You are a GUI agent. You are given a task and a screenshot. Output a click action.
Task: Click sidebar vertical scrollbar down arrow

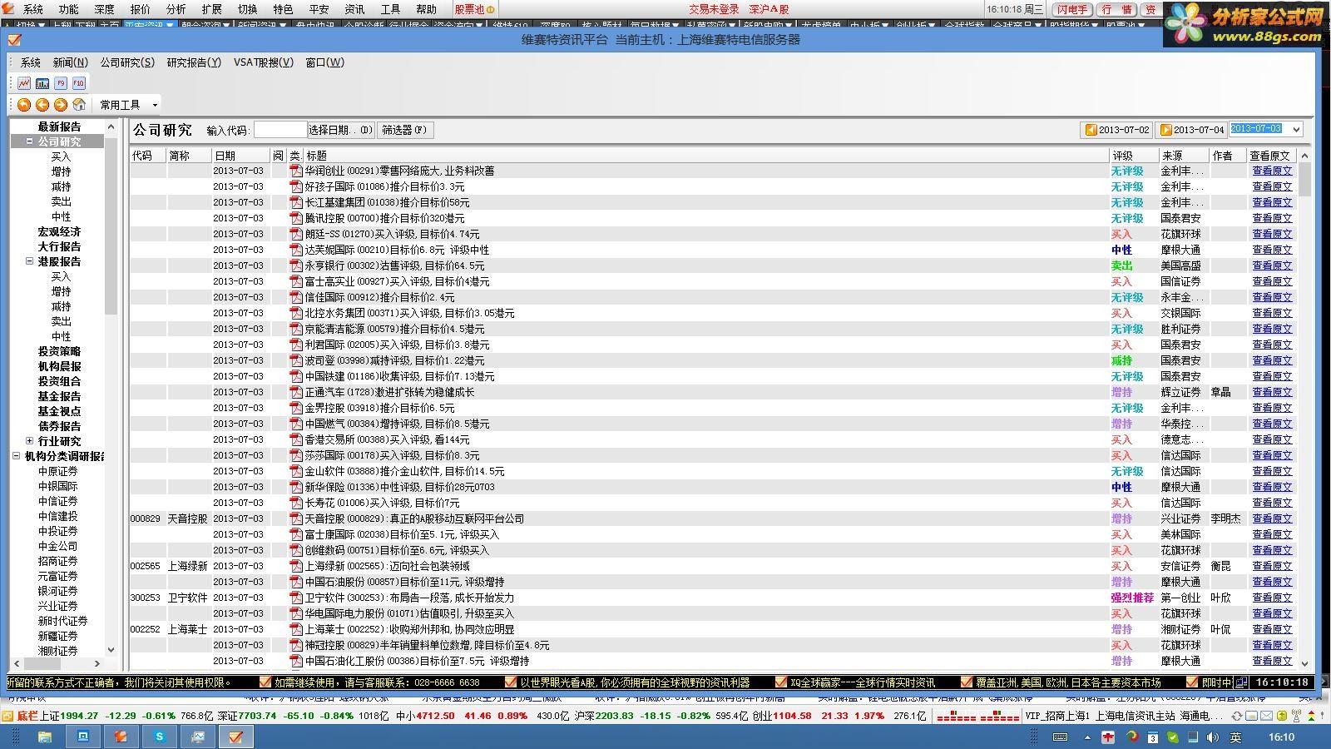point(111,650)
